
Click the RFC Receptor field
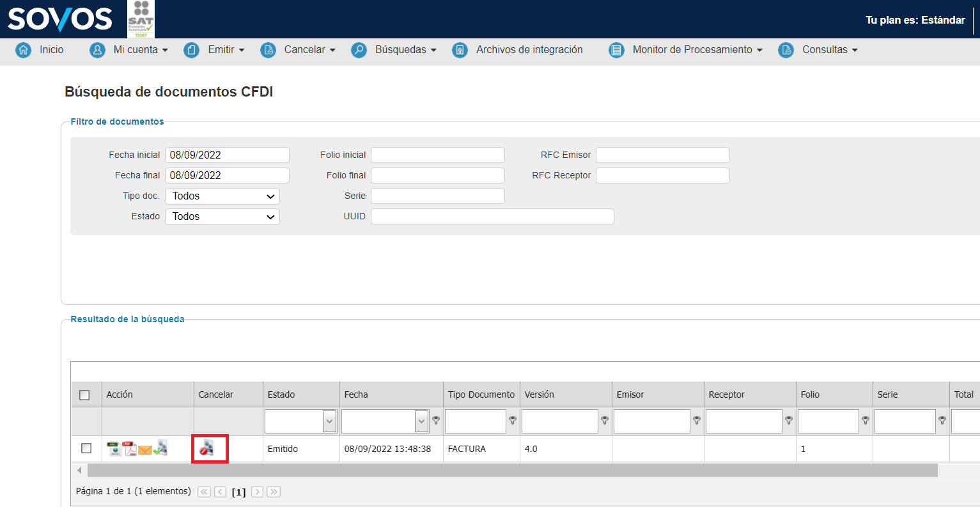coord(663,176)
